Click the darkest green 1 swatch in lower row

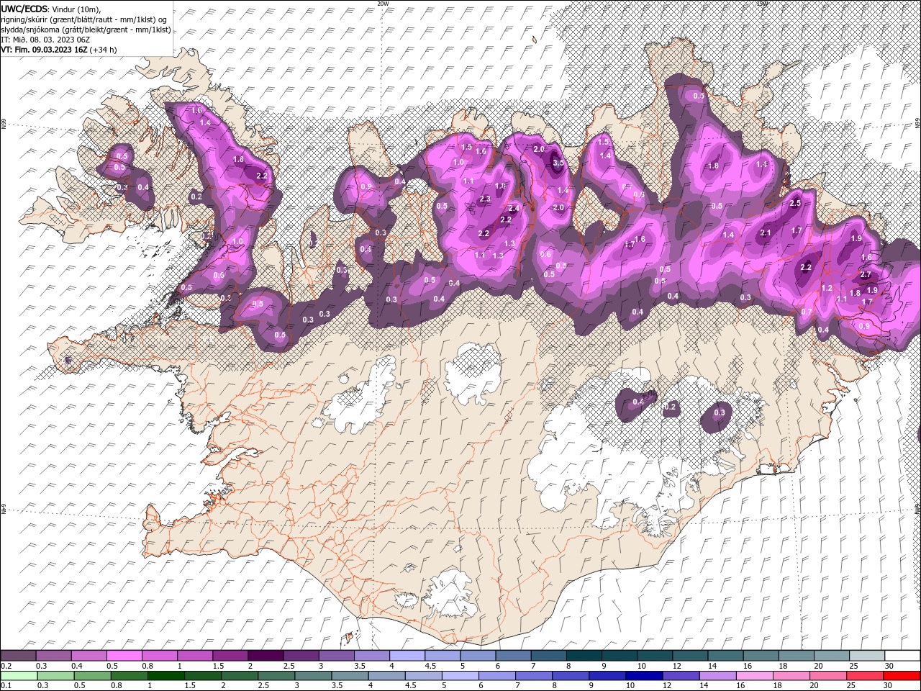coord(166,676)
